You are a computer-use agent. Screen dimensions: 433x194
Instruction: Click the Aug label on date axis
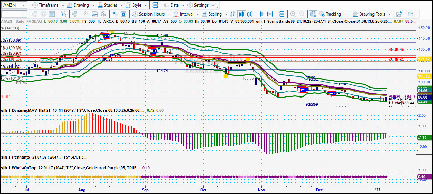pyautogui.click(x=82, y=190)
